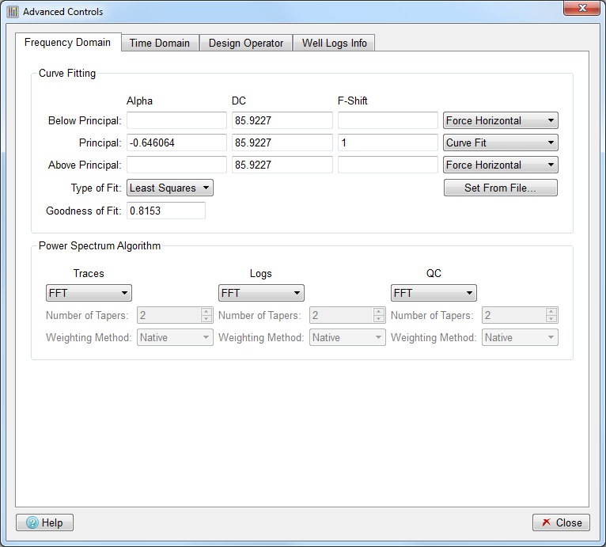Click the Set From File button
The image size is (606, 547).
point(501,188)
